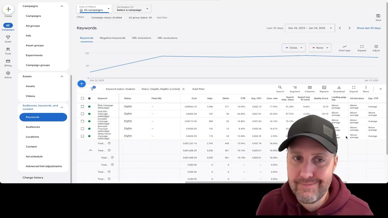
Task: Open the Tools wrench icon
Action: tap(8, 49)
